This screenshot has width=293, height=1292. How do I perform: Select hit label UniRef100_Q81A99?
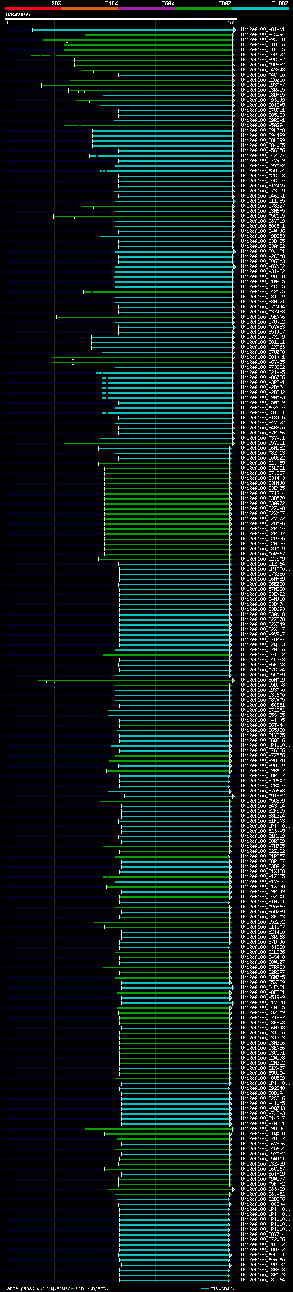[262, 549]
